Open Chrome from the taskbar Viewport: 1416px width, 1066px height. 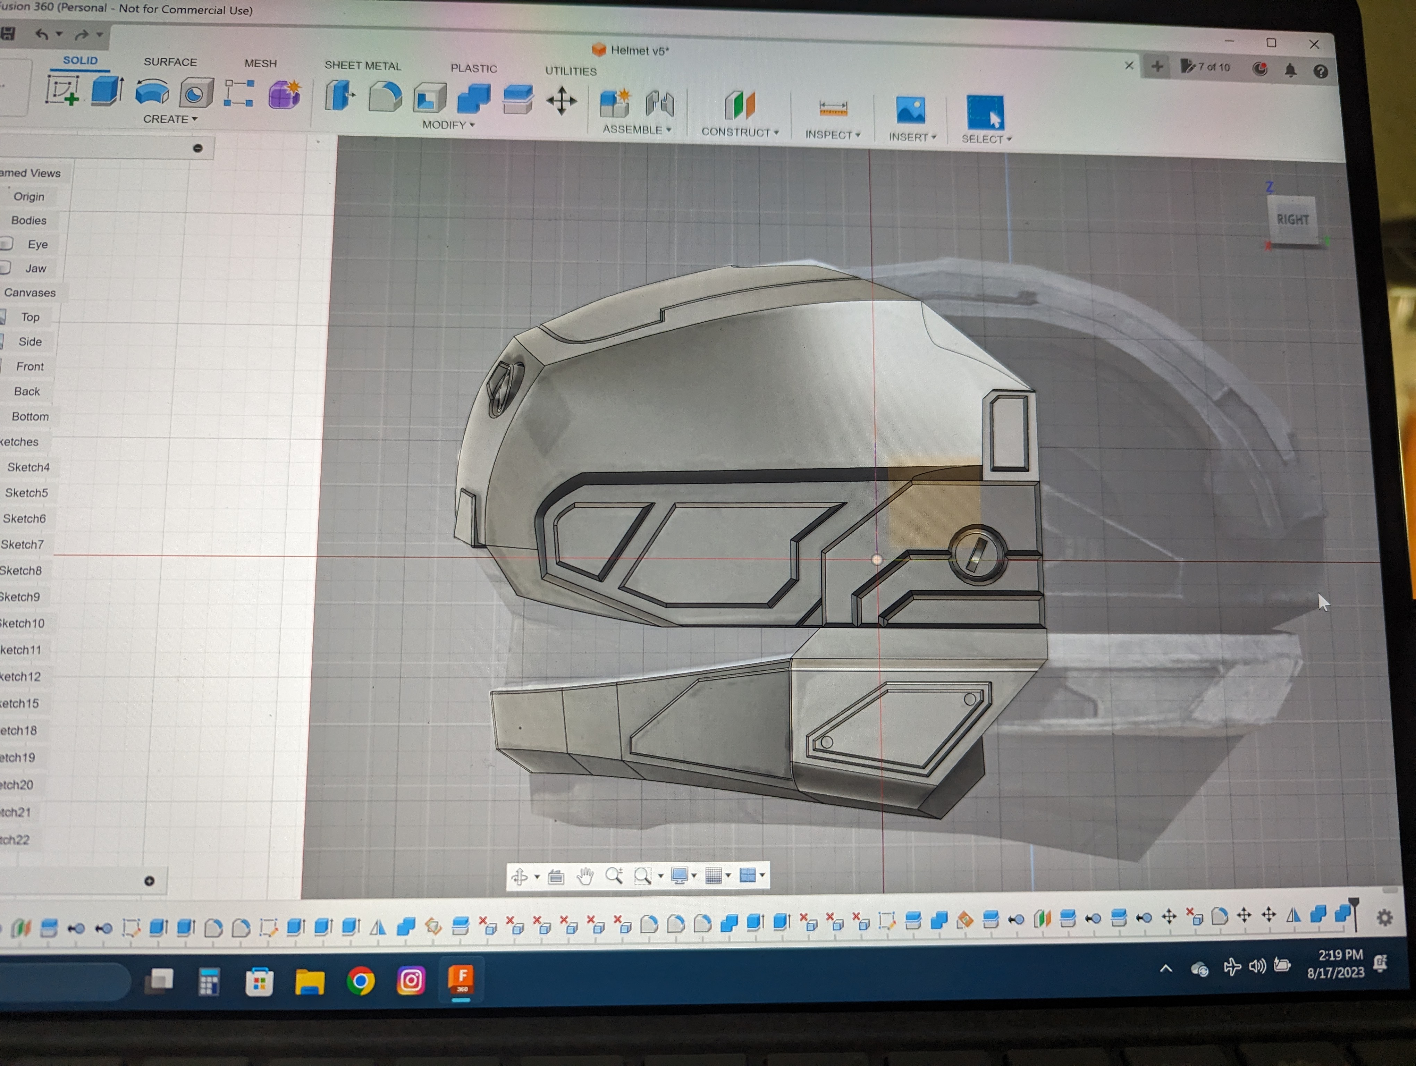pos(360,981)
